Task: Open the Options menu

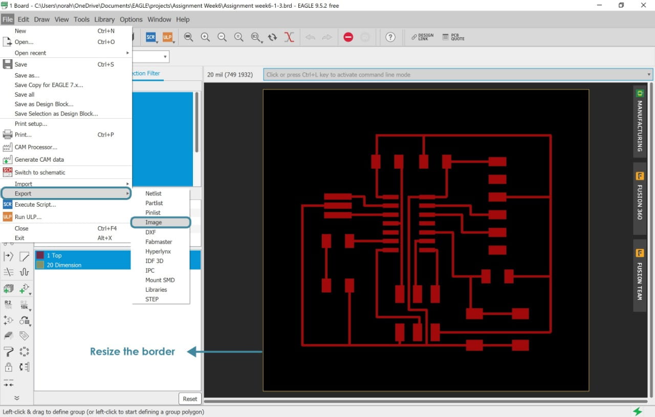Action: tap(131, 19)
